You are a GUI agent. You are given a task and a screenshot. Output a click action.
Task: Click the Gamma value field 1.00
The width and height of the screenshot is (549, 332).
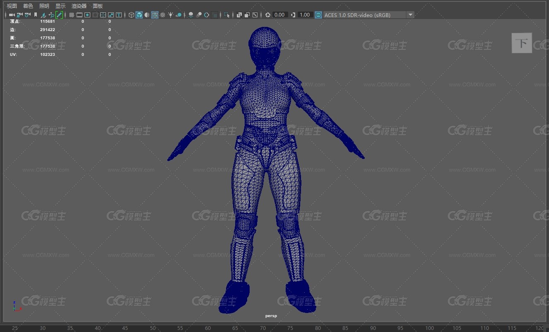click(305, 15)
